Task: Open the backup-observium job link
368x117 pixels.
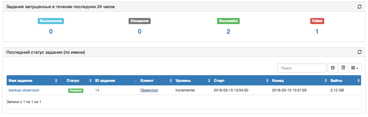Action: [x=24, y=90]
